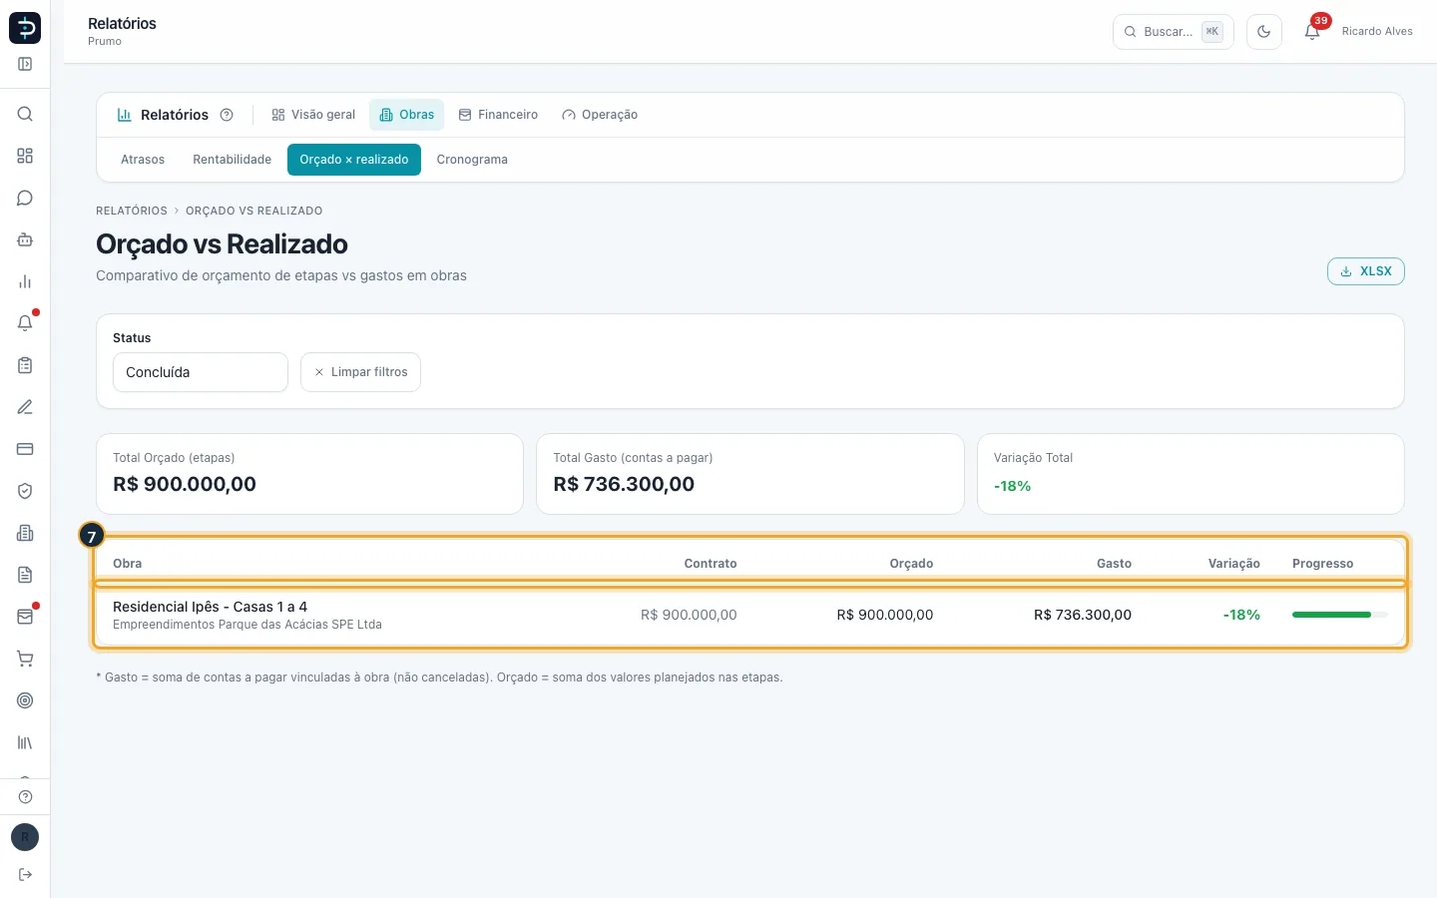This screenshot has height=898, width=1437.
Task: Open the document file icon in sidebar
Action: pyautogui.click(x=25, y=575)
